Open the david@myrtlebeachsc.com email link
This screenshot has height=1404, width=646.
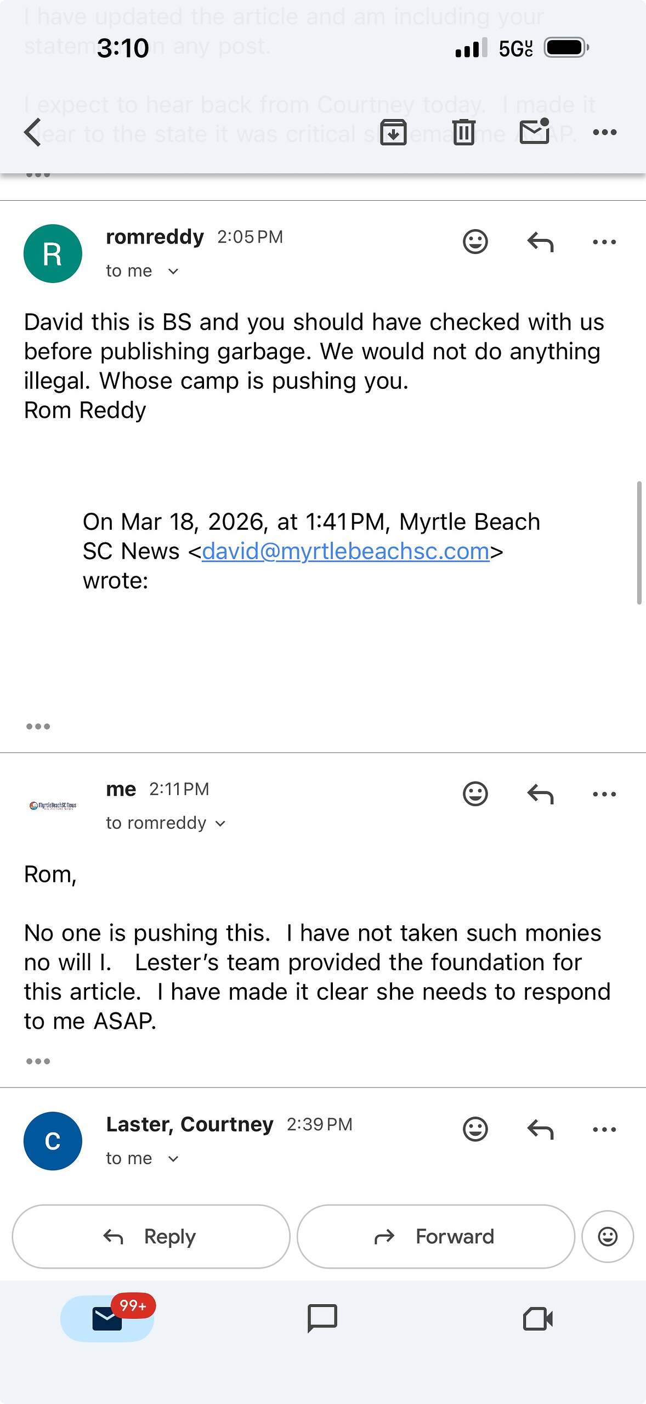[345, 551]
